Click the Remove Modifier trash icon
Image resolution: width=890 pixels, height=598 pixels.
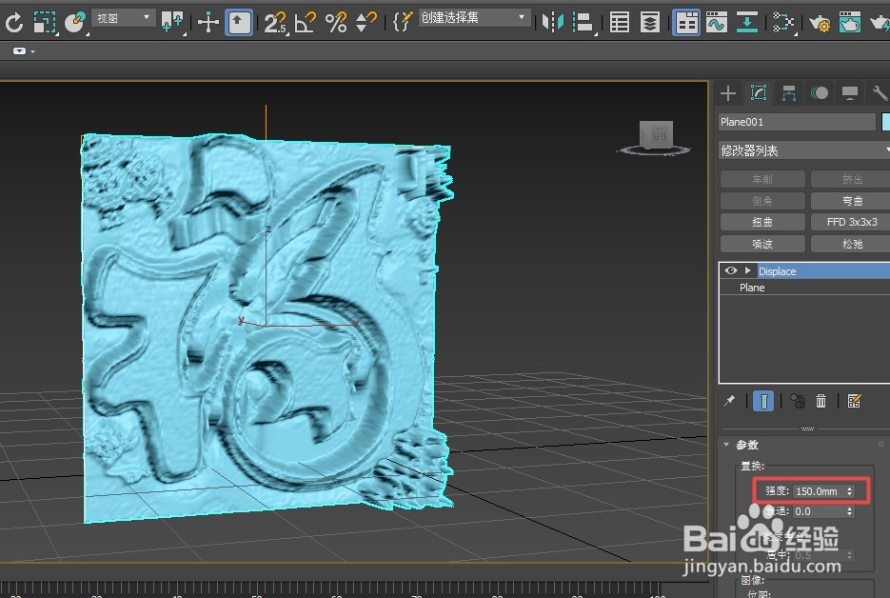[x=821, y=401]
